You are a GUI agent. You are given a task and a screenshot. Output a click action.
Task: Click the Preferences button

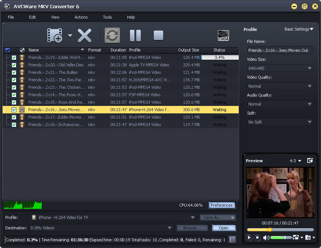pyautogui.click(x=222, y=205)
